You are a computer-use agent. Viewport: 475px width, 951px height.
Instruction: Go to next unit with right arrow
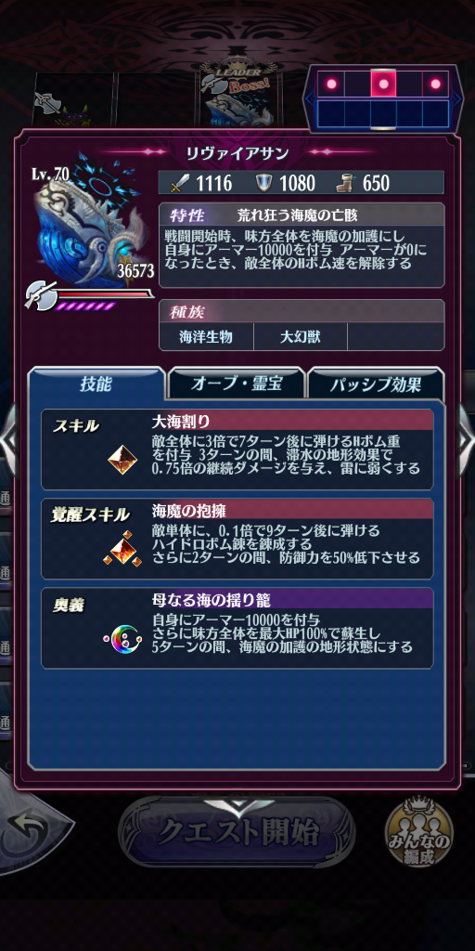466,435
